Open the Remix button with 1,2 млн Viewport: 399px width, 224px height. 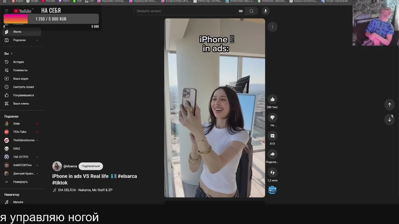coord(272,173)
